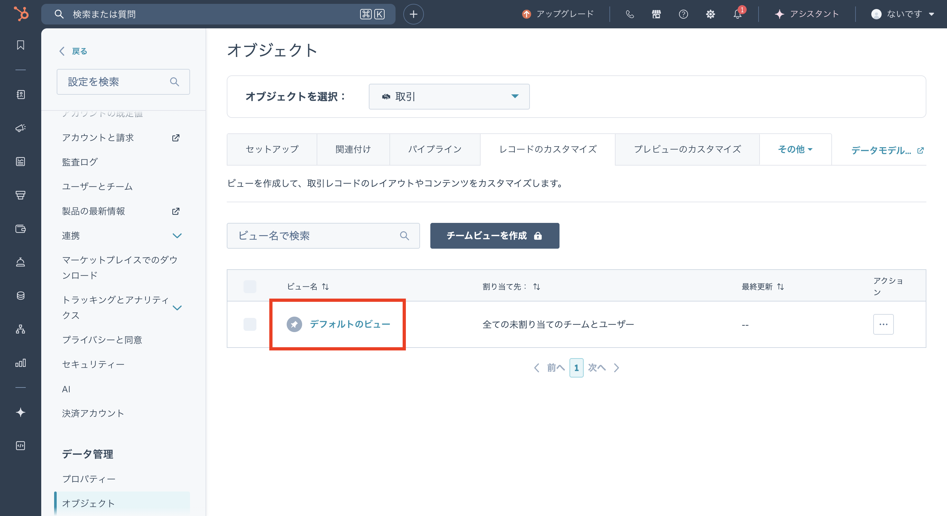
Task: Click the ビュー名で検索 search field
Action: 316,235
